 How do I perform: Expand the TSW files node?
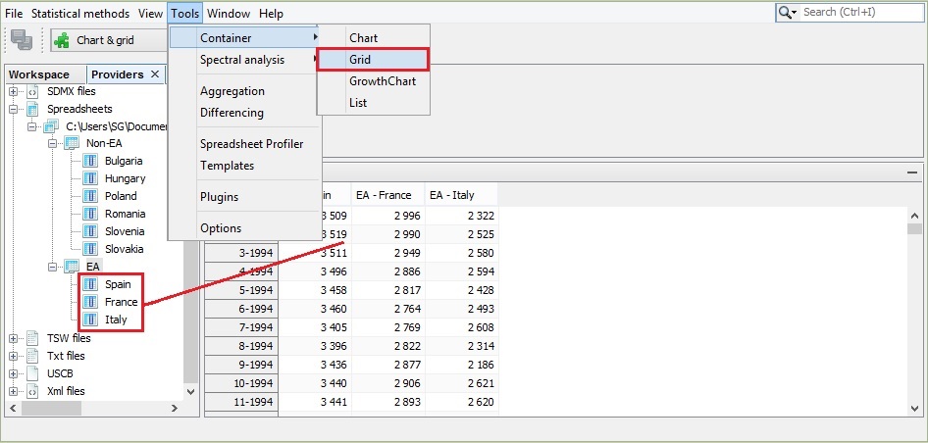coord(15,338)
